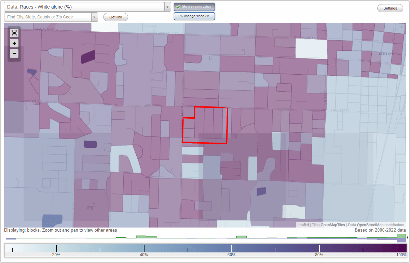Click the Displaying: blocks status text
The height and width of the screenshot is (263, 410).
(x=60, y=230)
